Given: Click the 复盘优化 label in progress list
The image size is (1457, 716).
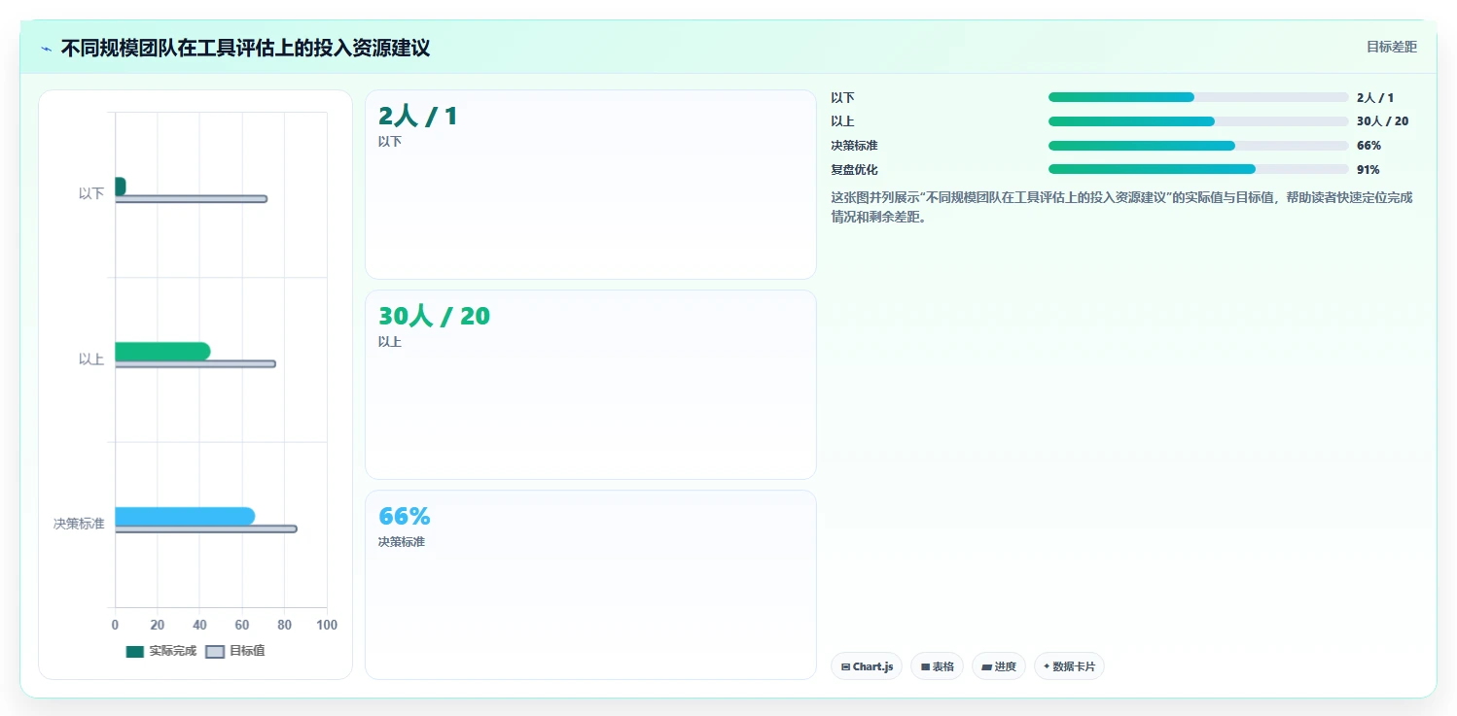Looking at the screenshot, I should (x=854, y=170).
